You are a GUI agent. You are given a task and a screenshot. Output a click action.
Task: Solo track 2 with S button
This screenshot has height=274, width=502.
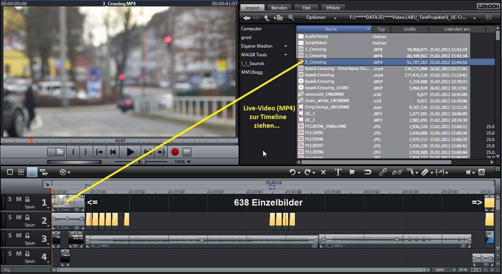pyautogui.click(x=10, y=217)
